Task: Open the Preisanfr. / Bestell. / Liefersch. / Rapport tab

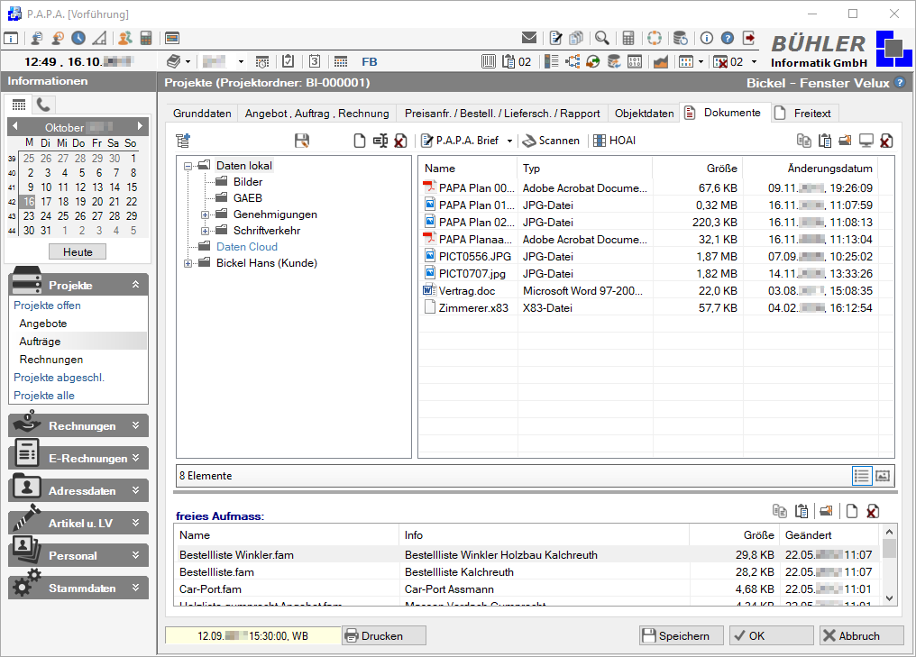Action: coord(502,114)
